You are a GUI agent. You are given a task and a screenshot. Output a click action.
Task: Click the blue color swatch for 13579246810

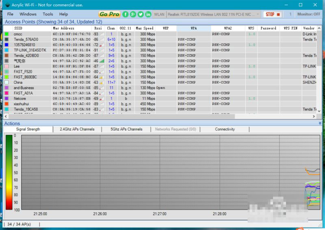(x=6, y=45)
